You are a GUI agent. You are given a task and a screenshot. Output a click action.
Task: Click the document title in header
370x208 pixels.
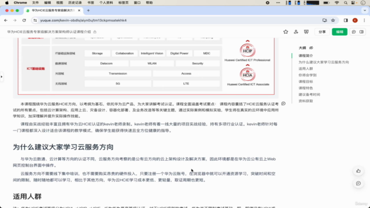(x=49, y=32)
